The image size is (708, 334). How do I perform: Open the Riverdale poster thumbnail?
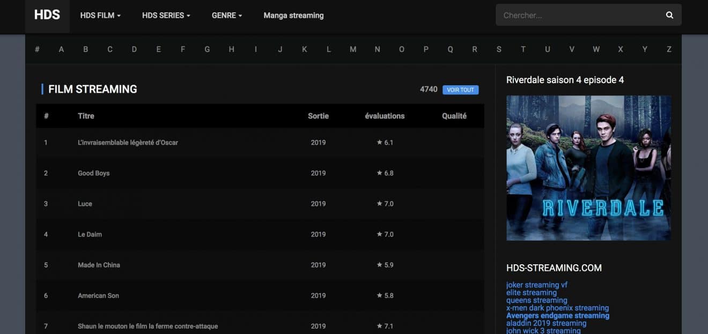(x=588, y=168)
